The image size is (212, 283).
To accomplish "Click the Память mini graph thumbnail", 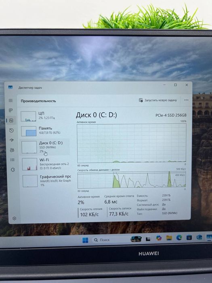I will (29, 131).
